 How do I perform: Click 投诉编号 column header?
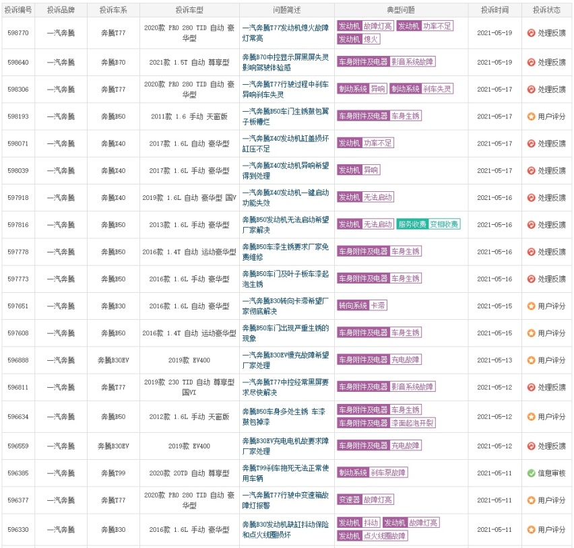click(18, 10)
